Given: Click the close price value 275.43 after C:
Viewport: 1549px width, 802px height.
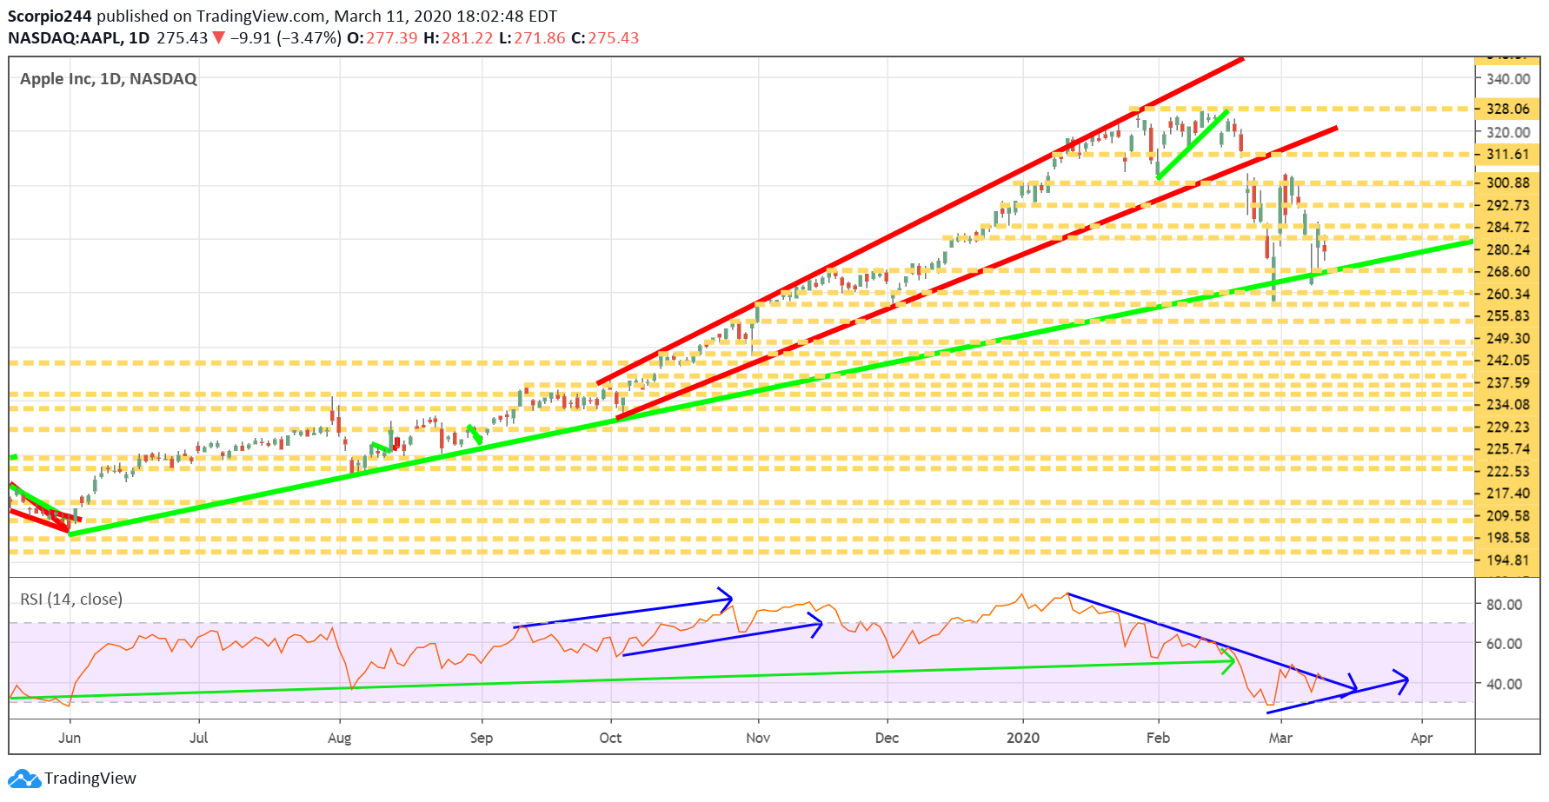Looking at the screenshot, I should pos(614,38).
